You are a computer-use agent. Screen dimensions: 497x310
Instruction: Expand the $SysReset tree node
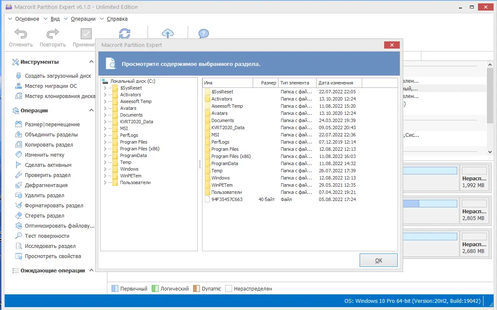point(105,88)
